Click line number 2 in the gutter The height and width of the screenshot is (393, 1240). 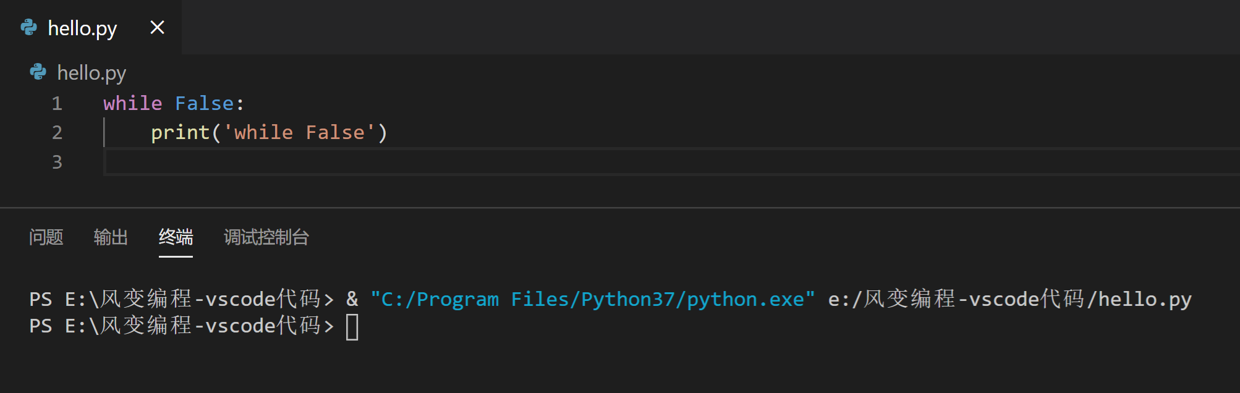pyautogui.click(x=57, y=132)
